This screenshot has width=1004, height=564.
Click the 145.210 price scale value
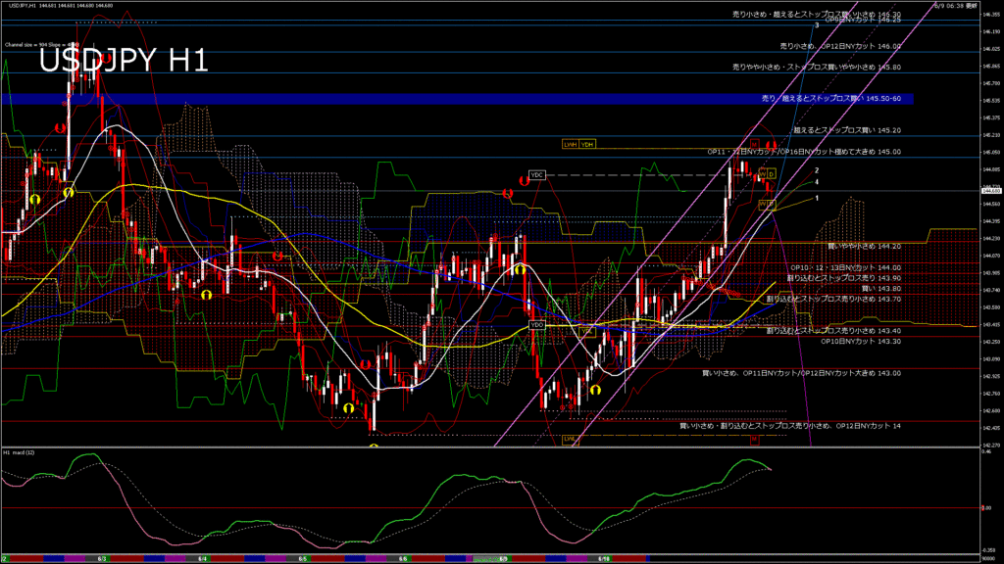pyautogui.click(x=992, y=135)
